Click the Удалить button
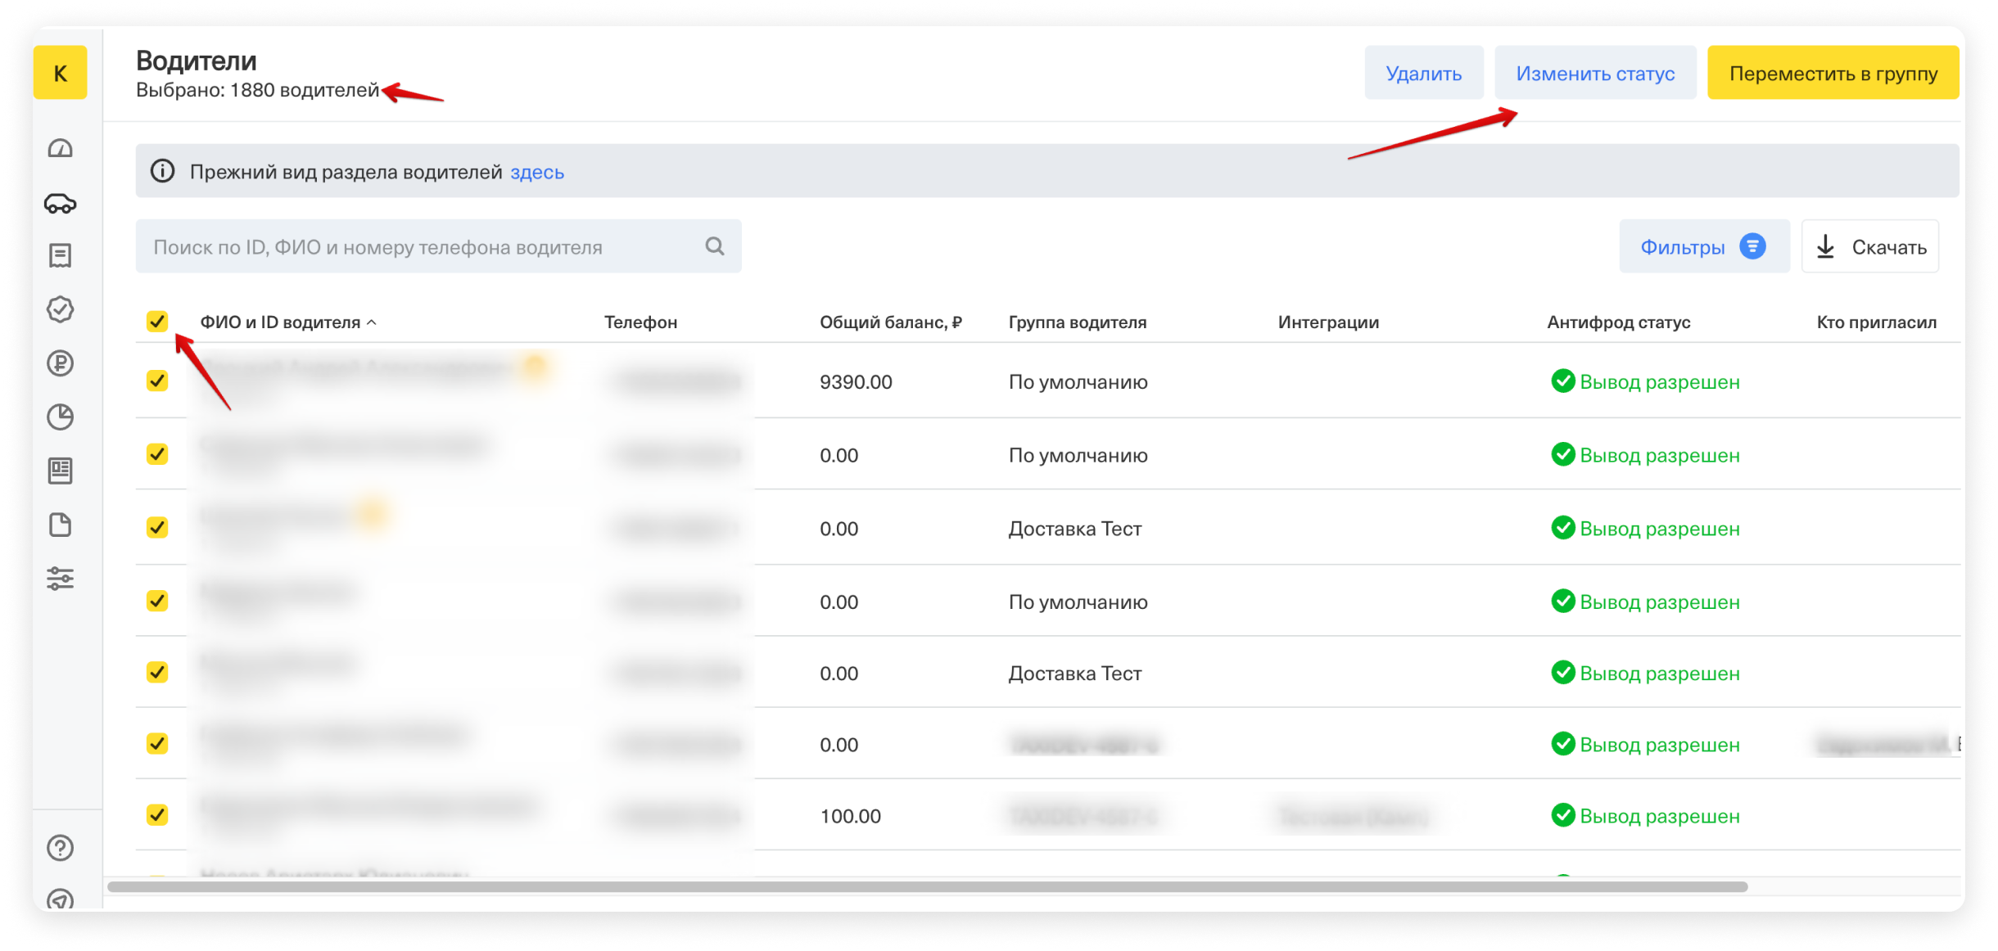Image resolution: width=1998 pixels, height=951 pixels. (1423, 74)
